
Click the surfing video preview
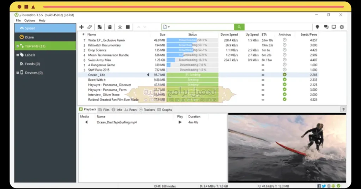287,148
